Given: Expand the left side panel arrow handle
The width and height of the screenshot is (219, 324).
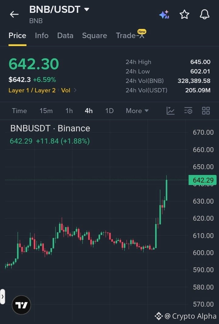Looking at the screenshot, I should 2,297.
